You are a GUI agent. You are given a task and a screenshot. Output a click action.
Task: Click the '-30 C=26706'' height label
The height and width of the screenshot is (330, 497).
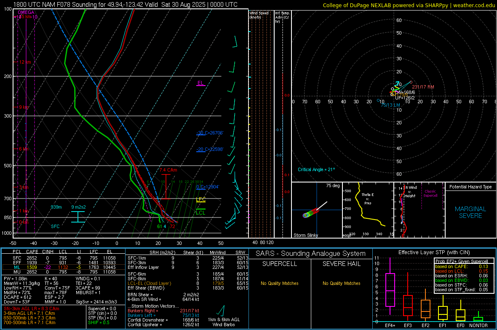210,133
